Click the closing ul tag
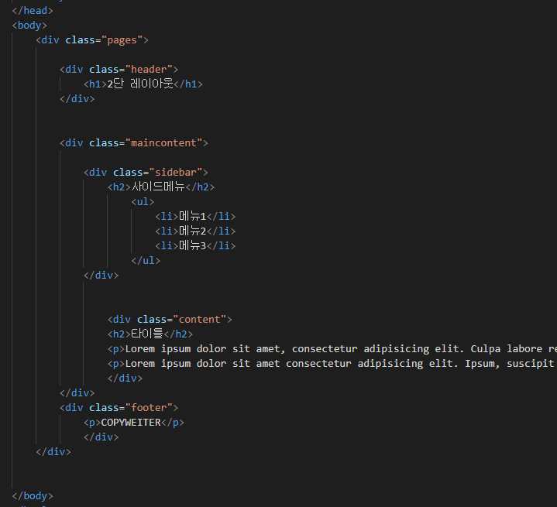The image size is (557, 507). pos(146,261)
